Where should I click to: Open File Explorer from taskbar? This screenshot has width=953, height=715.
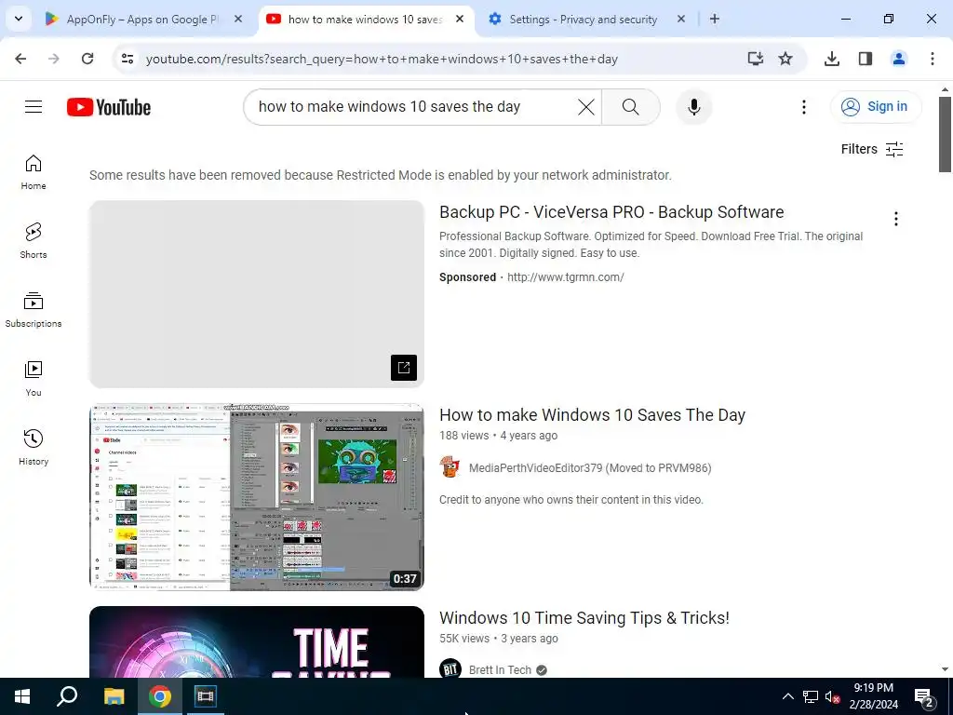114,696
